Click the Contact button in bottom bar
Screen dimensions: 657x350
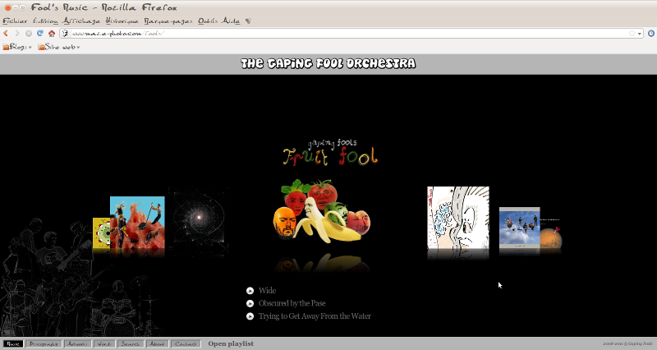click(185, 344)
